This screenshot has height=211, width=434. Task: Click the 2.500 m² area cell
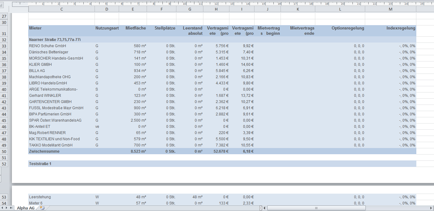tap(133, 120)
